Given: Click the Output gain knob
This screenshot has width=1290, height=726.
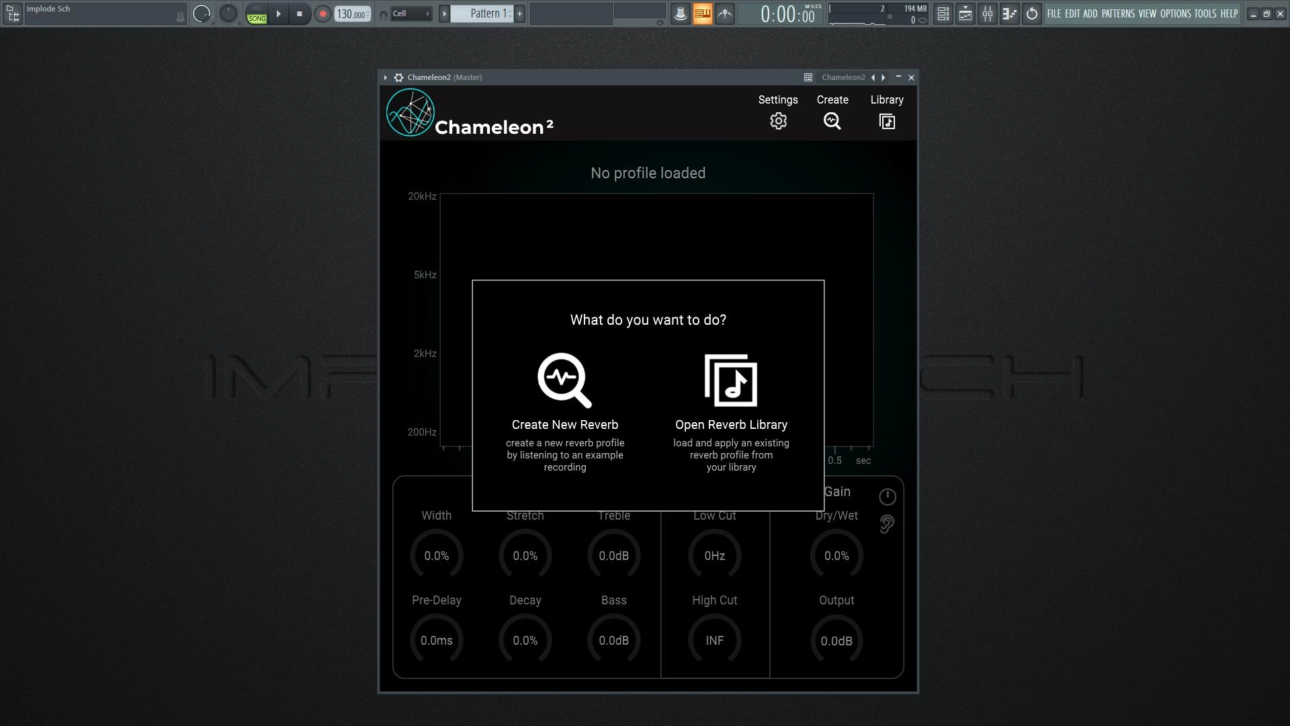Looking at the screenshot, I should pyautogui.click(x=836, y=641).
